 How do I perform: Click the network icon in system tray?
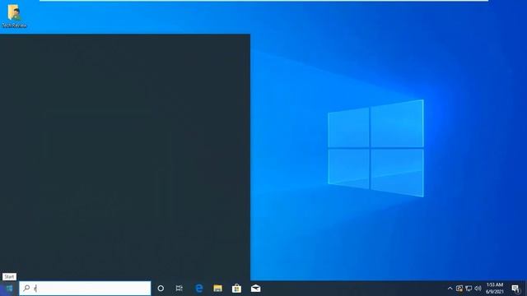[x=469, y=289]
